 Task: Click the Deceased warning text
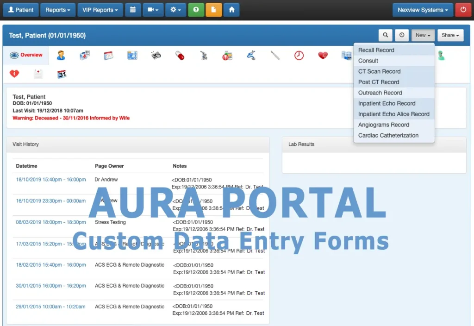coord(71,118)
